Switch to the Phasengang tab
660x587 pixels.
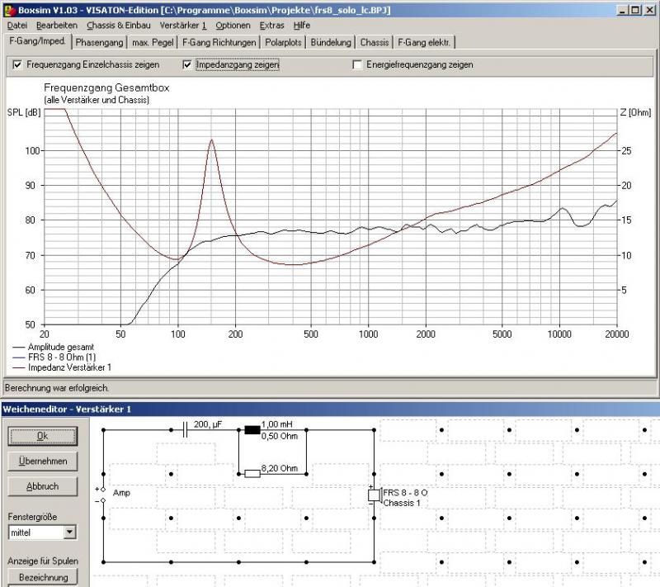click(99, 42)
